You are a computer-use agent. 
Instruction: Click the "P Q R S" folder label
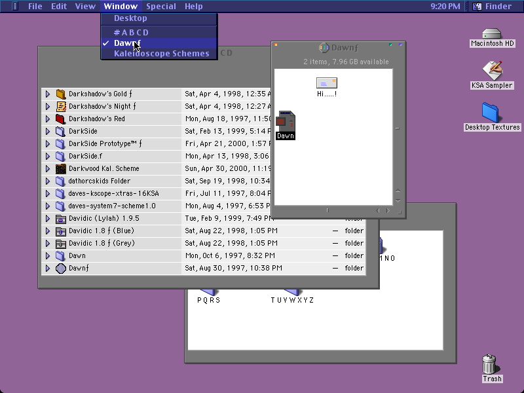coord(208,300)
